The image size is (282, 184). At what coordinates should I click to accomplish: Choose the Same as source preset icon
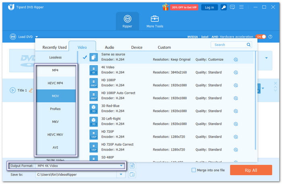[94, 57]
